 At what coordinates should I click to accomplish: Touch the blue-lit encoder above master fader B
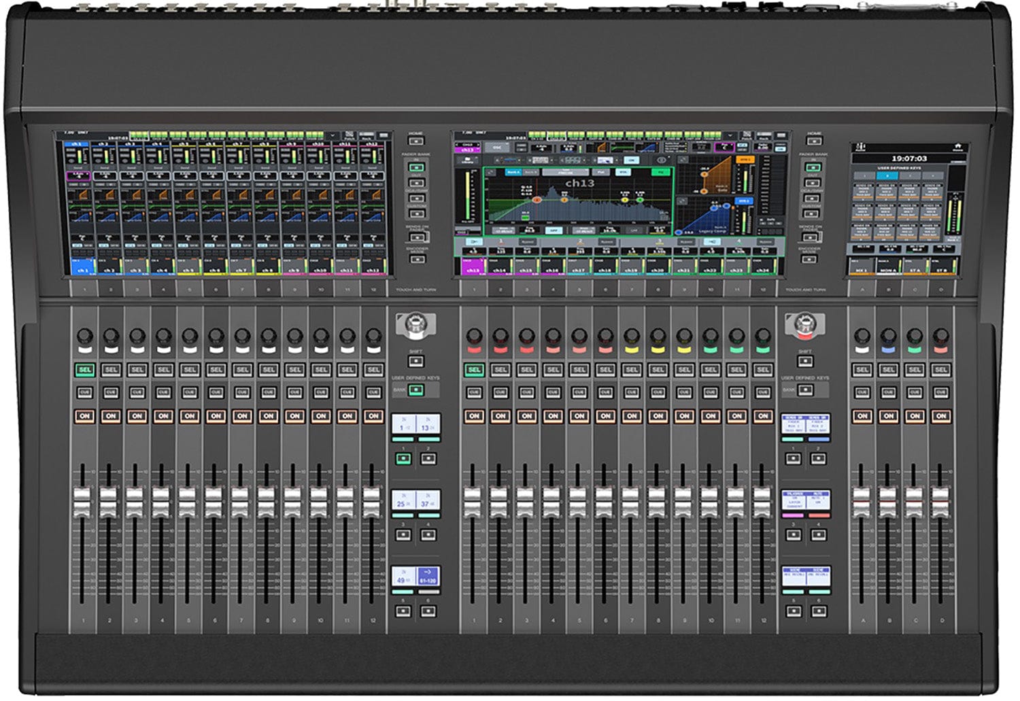click(x=888, y=336)
